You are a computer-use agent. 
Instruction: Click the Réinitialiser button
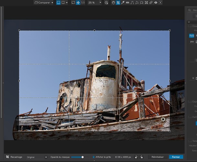pos(158,157)
